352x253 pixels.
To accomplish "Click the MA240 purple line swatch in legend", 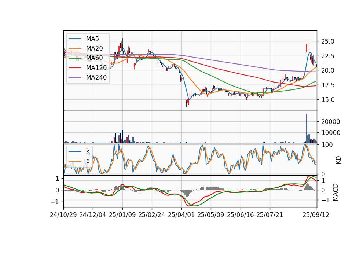I will pos(75,77).
